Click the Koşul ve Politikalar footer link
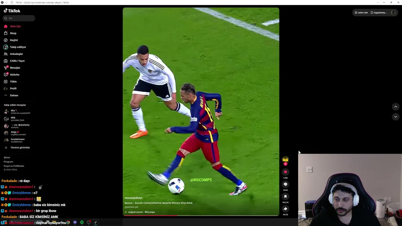This screenshot has height=226, width=402. 14,166
